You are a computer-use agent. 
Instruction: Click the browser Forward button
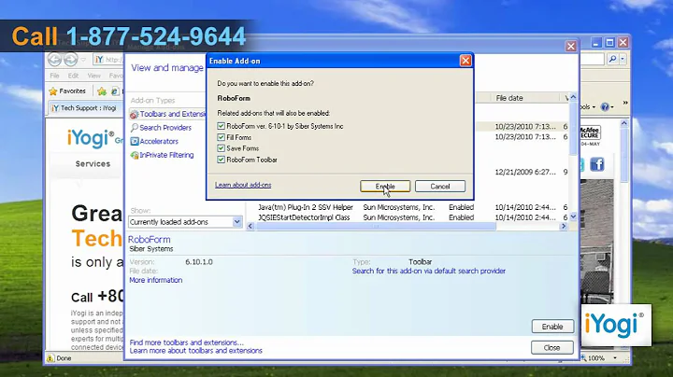70,59
